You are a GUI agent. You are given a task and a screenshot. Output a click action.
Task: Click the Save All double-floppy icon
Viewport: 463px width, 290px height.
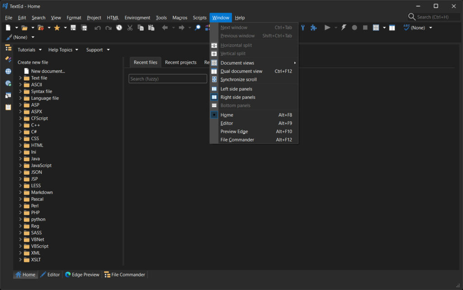[84, 28]
